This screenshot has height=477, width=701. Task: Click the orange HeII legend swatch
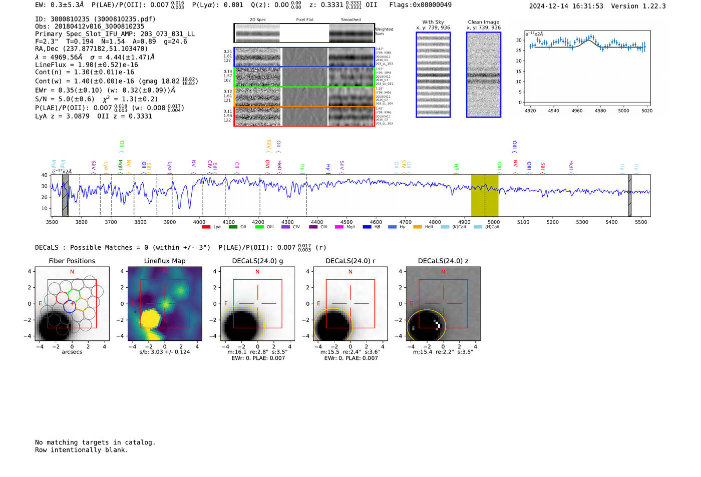[418, 227]
